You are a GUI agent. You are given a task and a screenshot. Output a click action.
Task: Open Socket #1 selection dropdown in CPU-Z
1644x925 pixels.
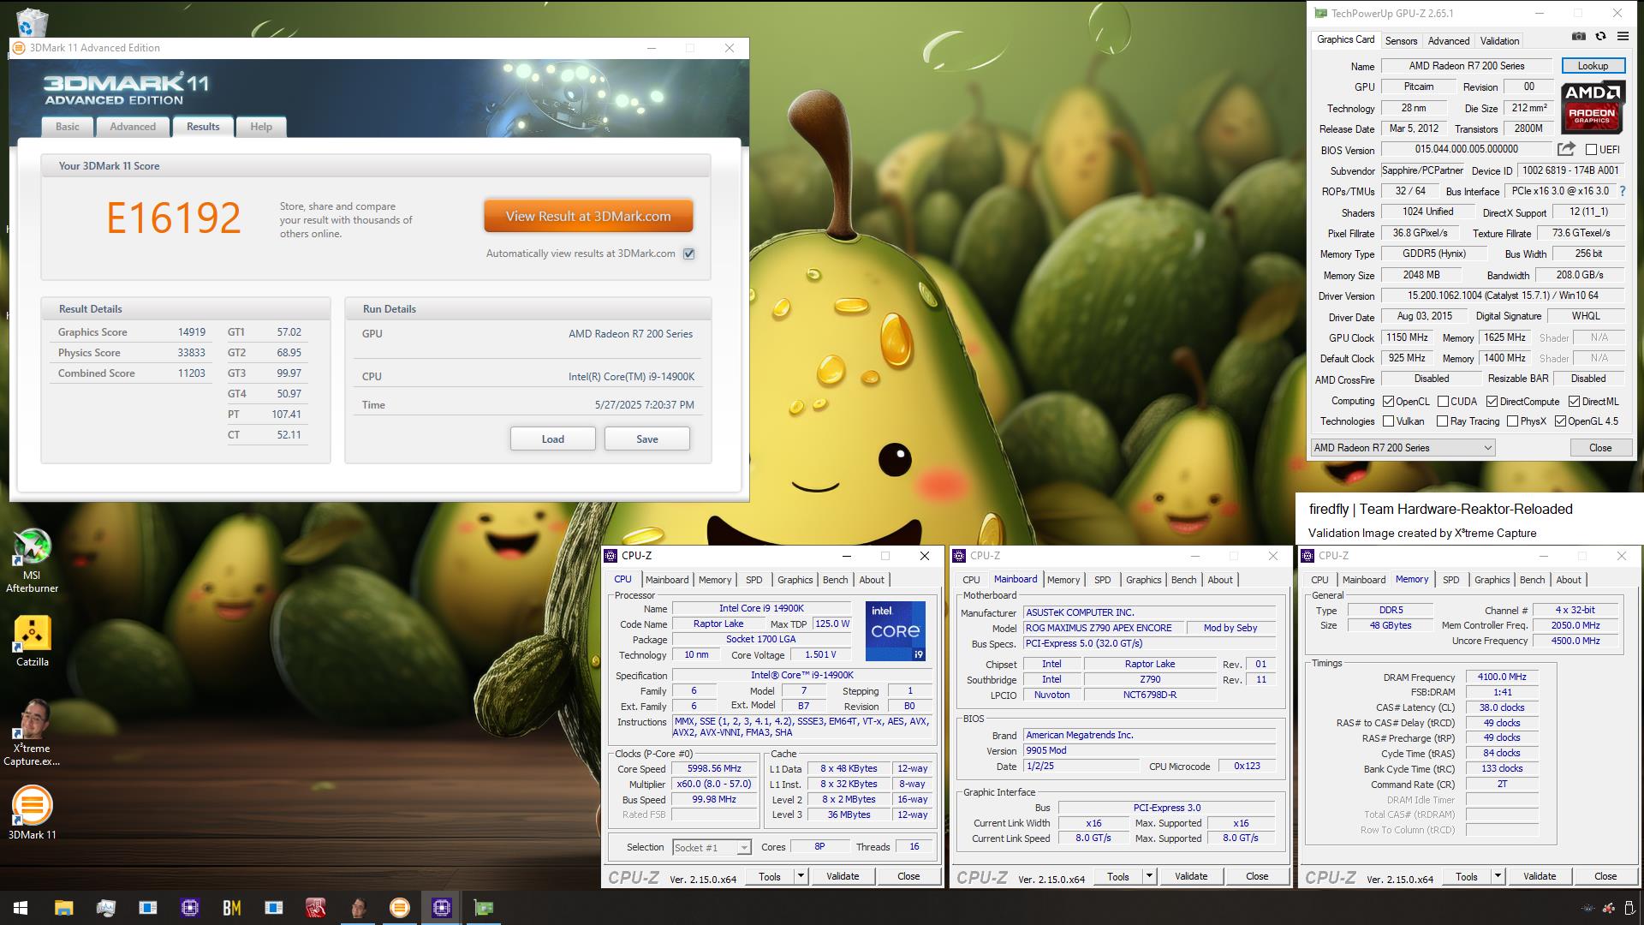712,848
